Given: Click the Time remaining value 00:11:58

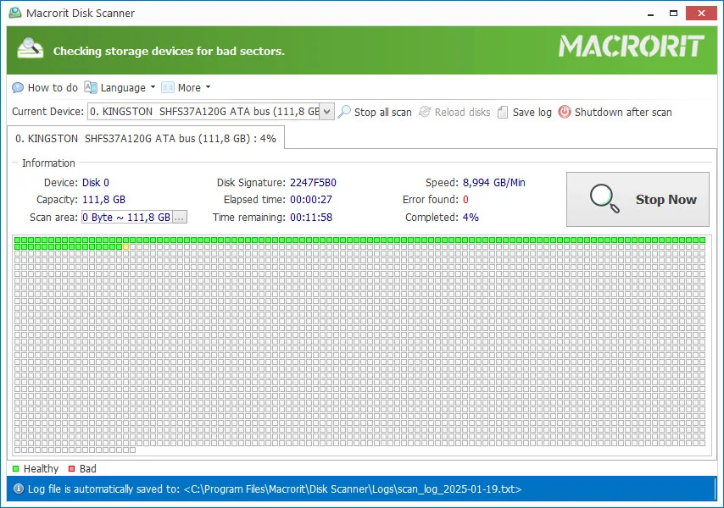Looking at the screenshot, I should click(311, 217).
